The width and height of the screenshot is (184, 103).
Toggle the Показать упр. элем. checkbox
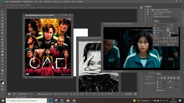tap(39, 94)
